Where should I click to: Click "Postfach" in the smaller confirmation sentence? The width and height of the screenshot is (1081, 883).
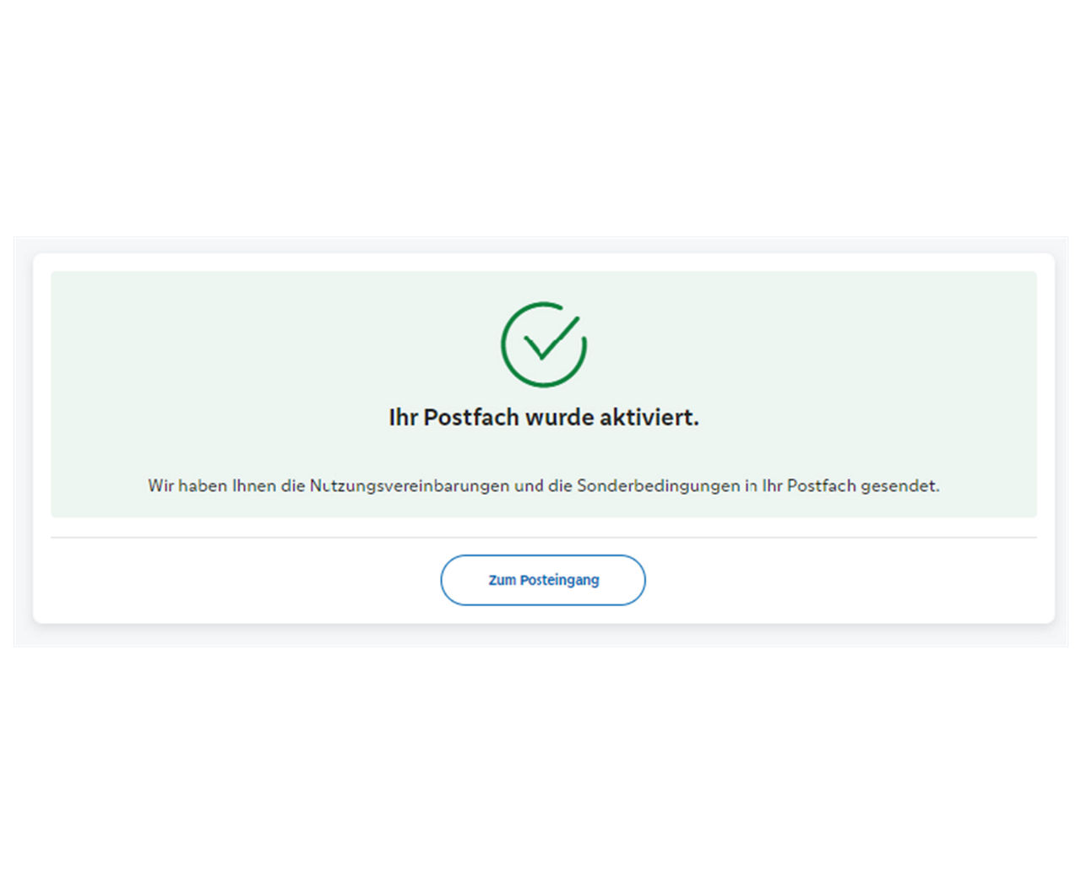821,485
